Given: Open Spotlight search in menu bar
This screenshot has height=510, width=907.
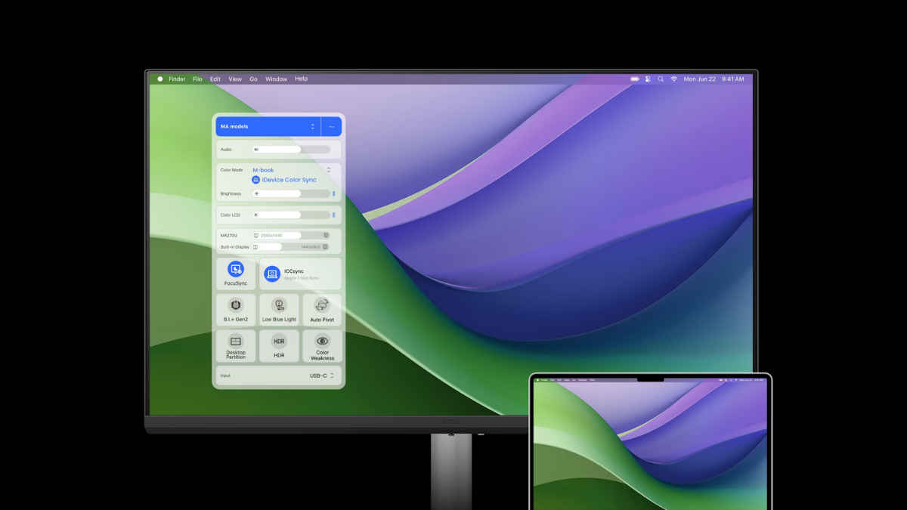Looking at the screenshot, I should tap(661, 79).
